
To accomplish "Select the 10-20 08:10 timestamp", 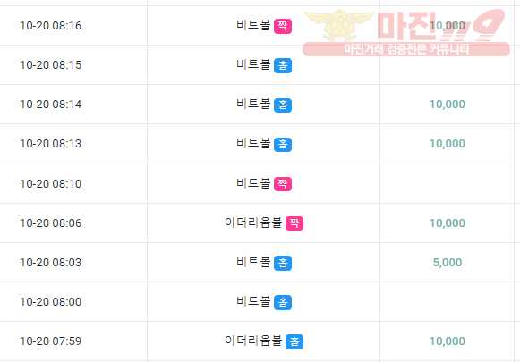I will point(50,183).
